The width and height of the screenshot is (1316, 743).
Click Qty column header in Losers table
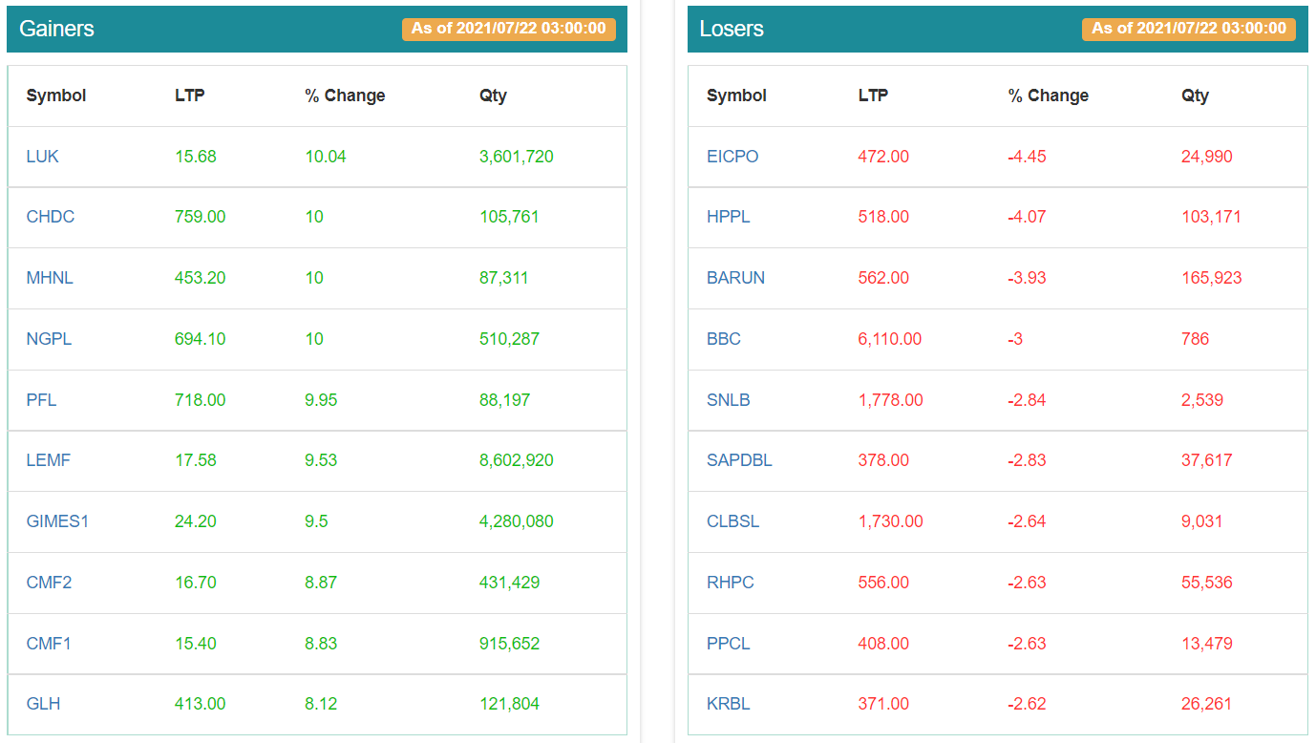[1195, 96]
